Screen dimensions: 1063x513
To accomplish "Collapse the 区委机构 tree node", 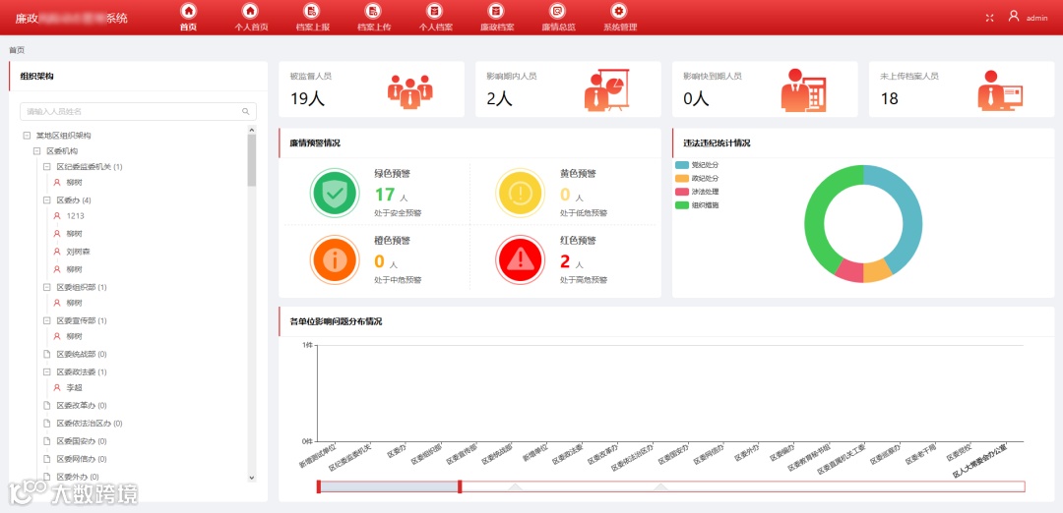I will click(37, 151).
